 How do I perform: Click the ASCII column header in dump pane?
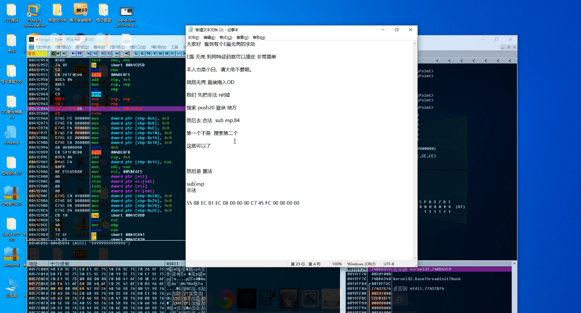172,264
